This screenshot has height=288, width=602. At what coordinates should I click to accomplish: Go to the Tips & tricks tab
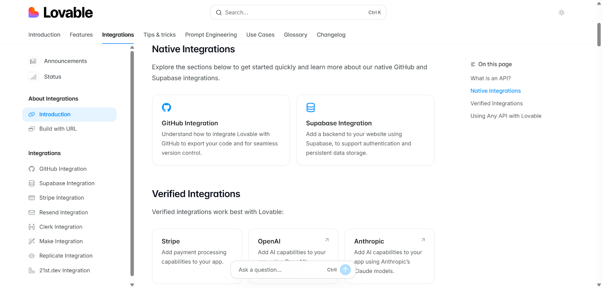160,35
